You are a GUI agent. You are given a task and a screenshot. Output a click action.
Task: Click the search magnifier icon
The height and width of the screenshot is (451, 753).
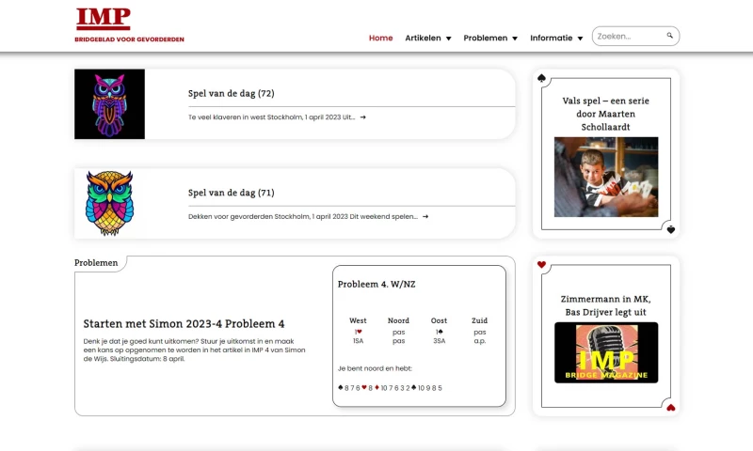670,36
